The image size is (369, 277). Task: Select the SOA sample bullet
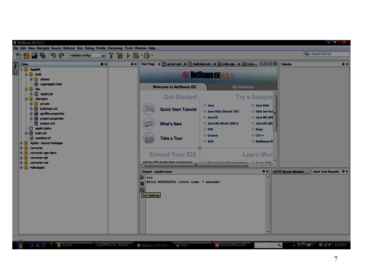tap(205, 141)
